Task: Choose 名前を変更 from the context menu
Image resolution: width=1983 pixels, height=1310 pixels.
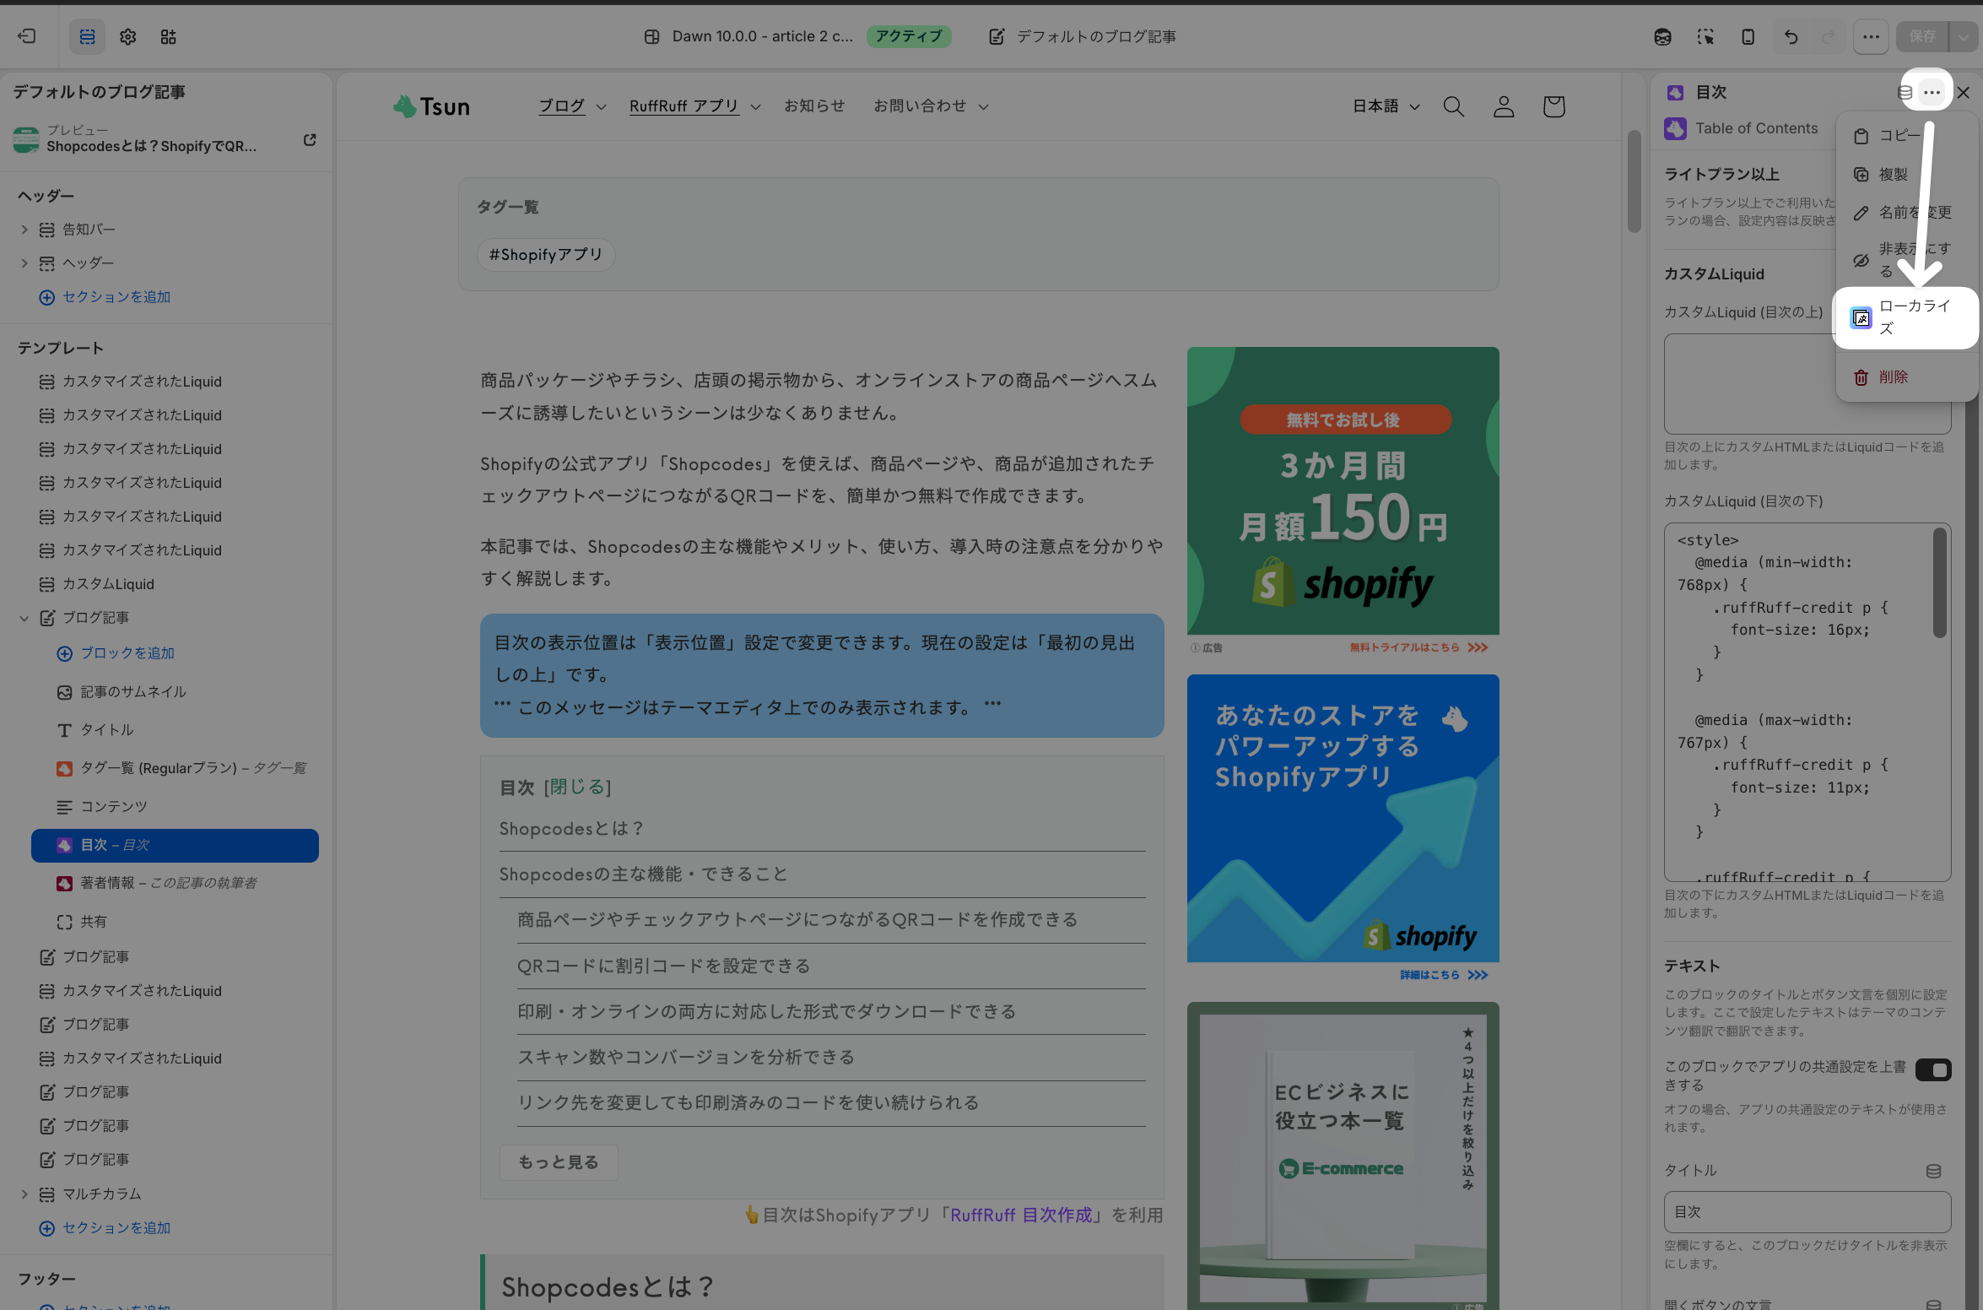Action: (x=1906, y=212)
